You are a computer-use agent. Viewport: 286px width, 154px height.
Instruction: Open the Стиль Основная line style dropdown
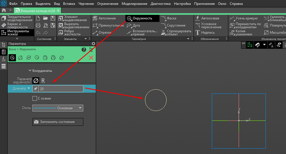pyautogui.click(x=58, y=108)
